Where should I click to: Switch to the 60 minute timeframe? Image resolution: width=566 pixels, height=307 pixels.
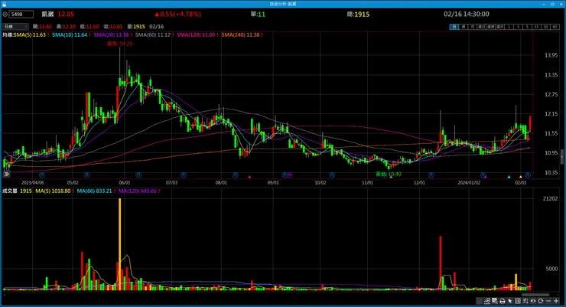555,27
